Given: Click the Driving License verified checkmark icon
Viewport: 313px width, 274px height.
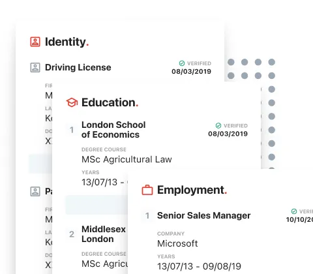Looking at the screenshot, I should tap(182, 63).
